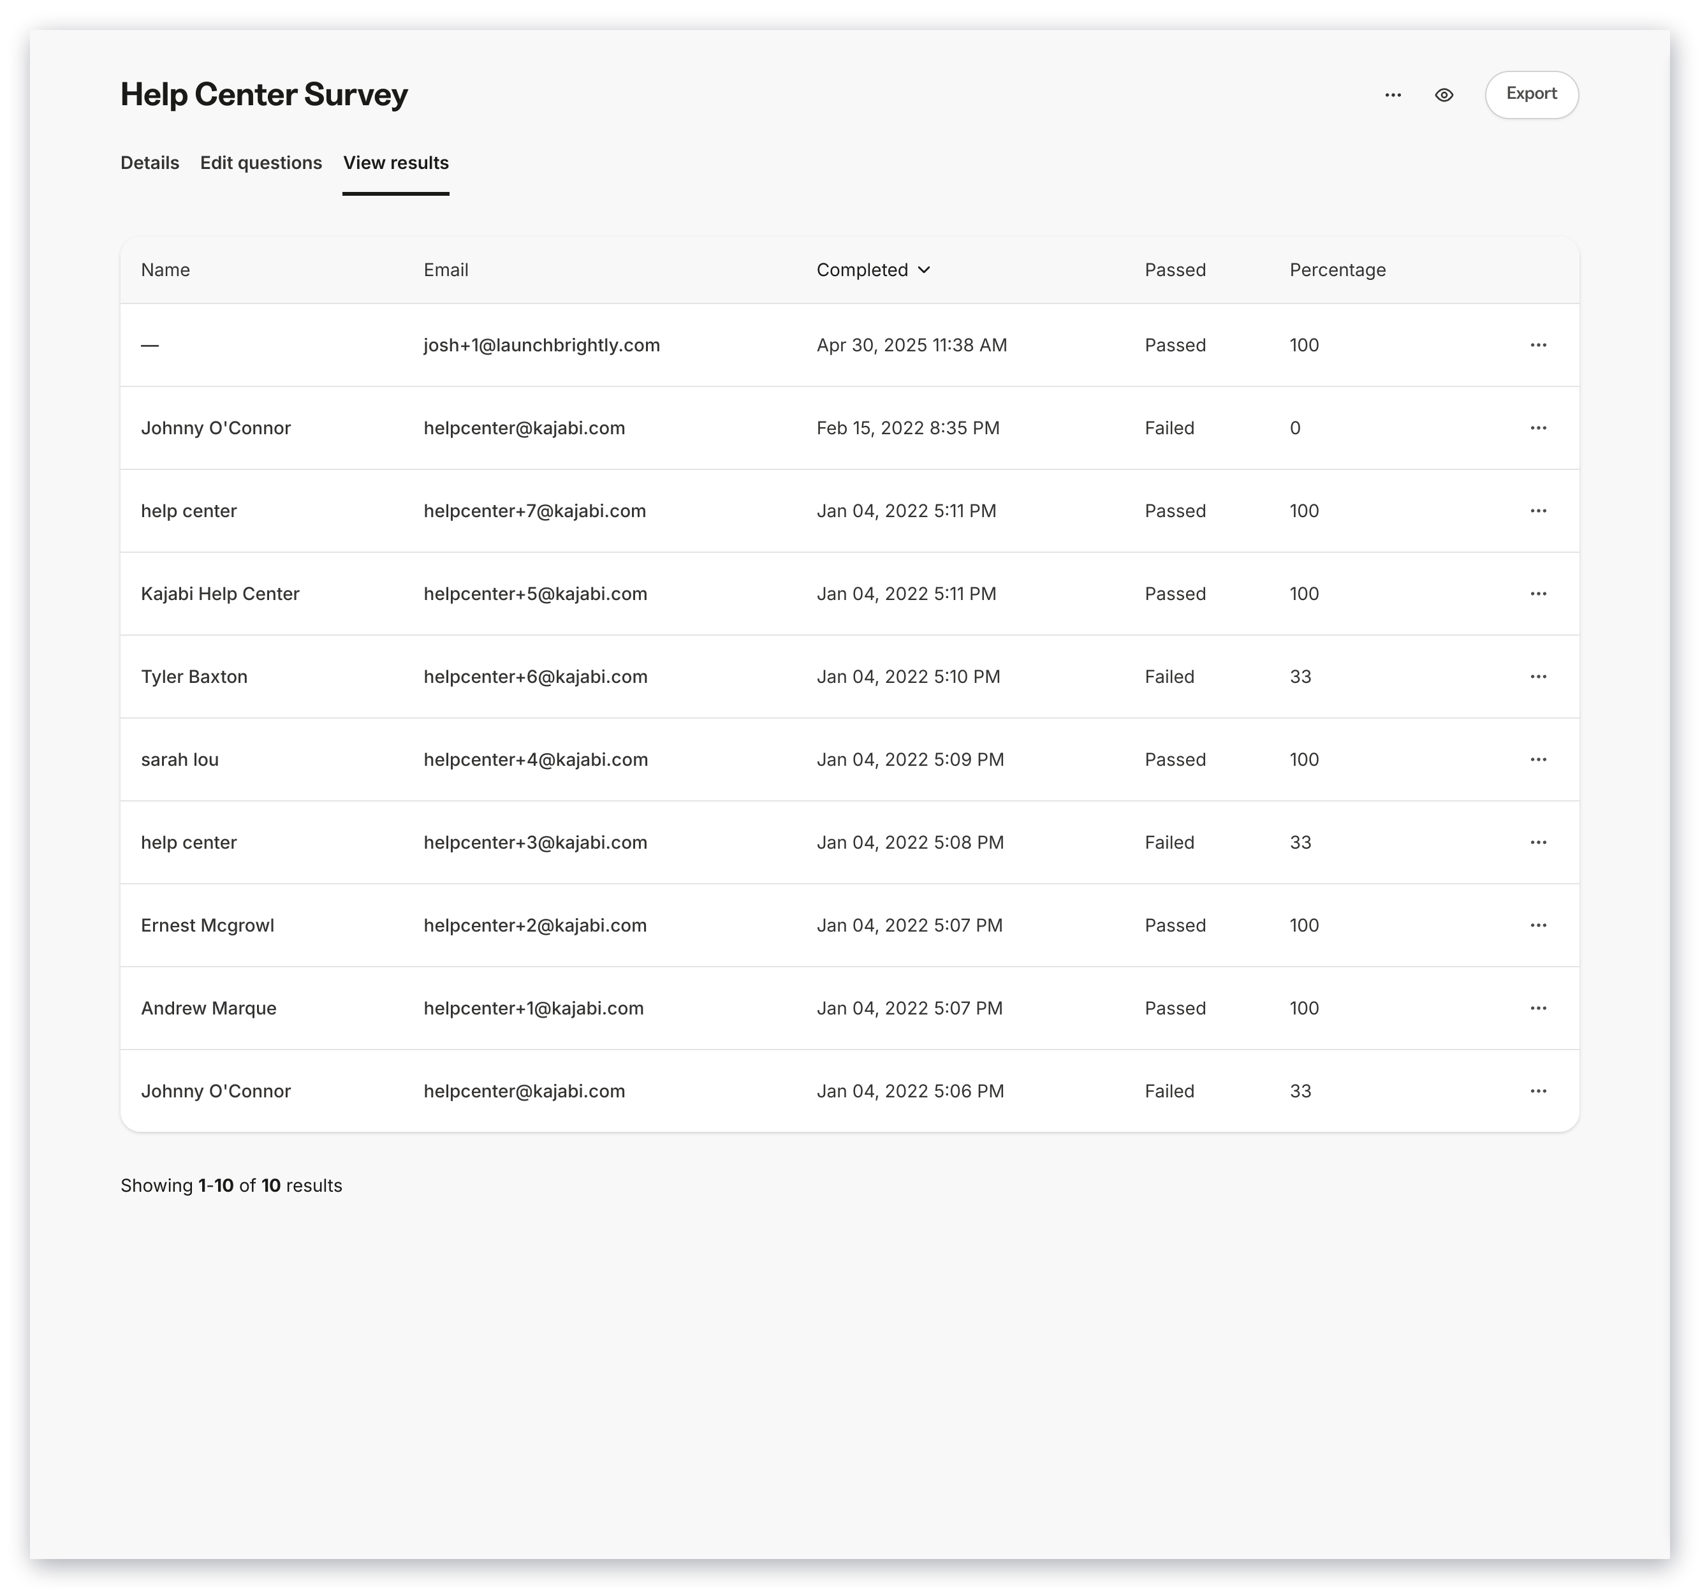Screen dimensions: 1700x1589
Task: Click the date Jan 04, 2022 5:08 PM
Action: (x=910, y=842)
